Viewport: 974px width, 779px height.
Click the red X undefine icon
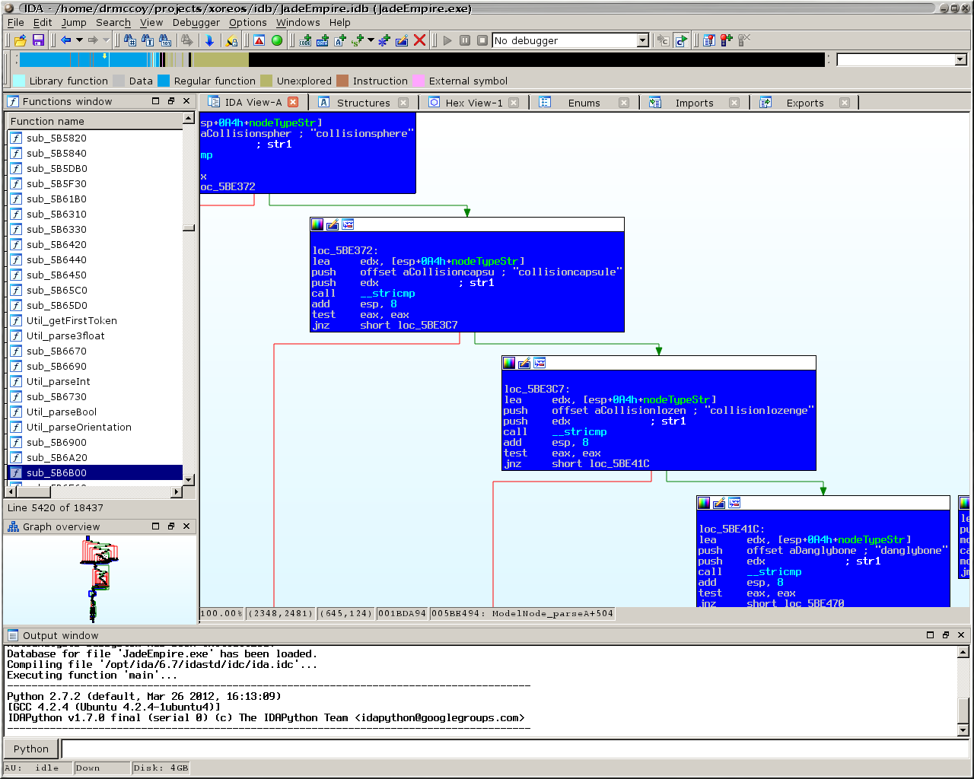419,40
